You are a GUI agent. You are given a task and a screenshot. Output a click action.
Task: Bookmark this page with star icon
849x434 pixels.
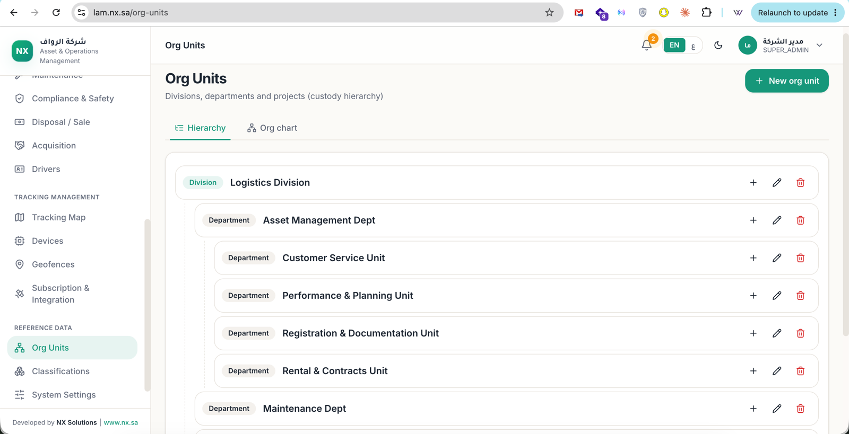click(x=549, y=13)
